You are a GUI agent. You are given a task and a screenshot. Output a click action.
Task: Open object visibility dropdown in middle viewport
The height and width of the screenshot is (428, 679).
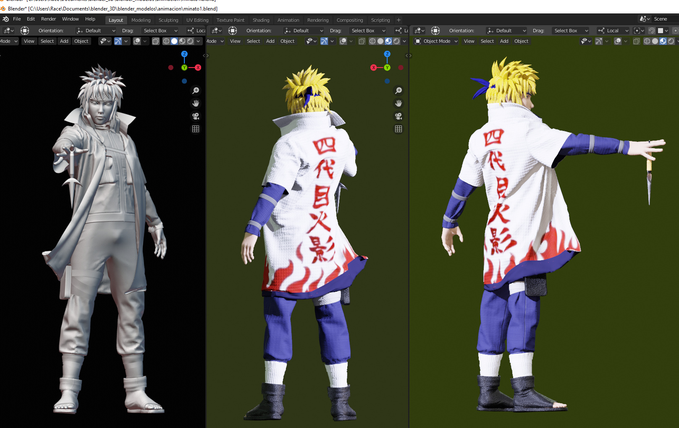[311, 41]
